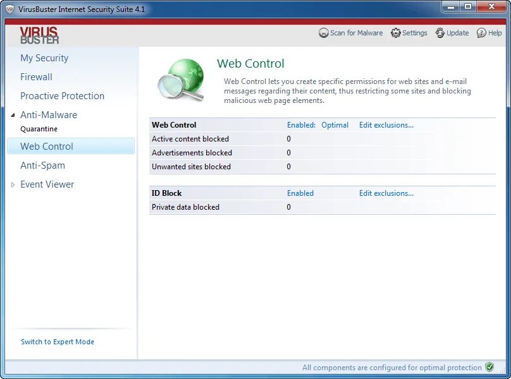The width and height of the screenshot is (511, 379).
Task: Click the Settings label in toolbar
Action: coord(414,33)
